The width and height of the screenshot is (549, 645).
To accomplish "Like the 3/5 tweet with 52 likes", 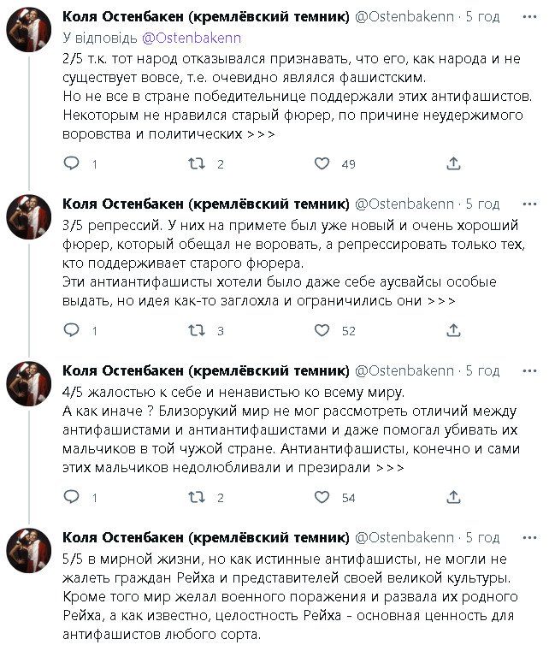I will coord(322,330).
